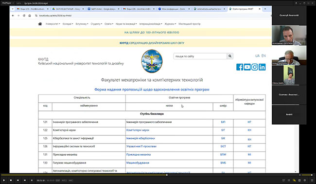Switch site language to EN

(263, 55)
